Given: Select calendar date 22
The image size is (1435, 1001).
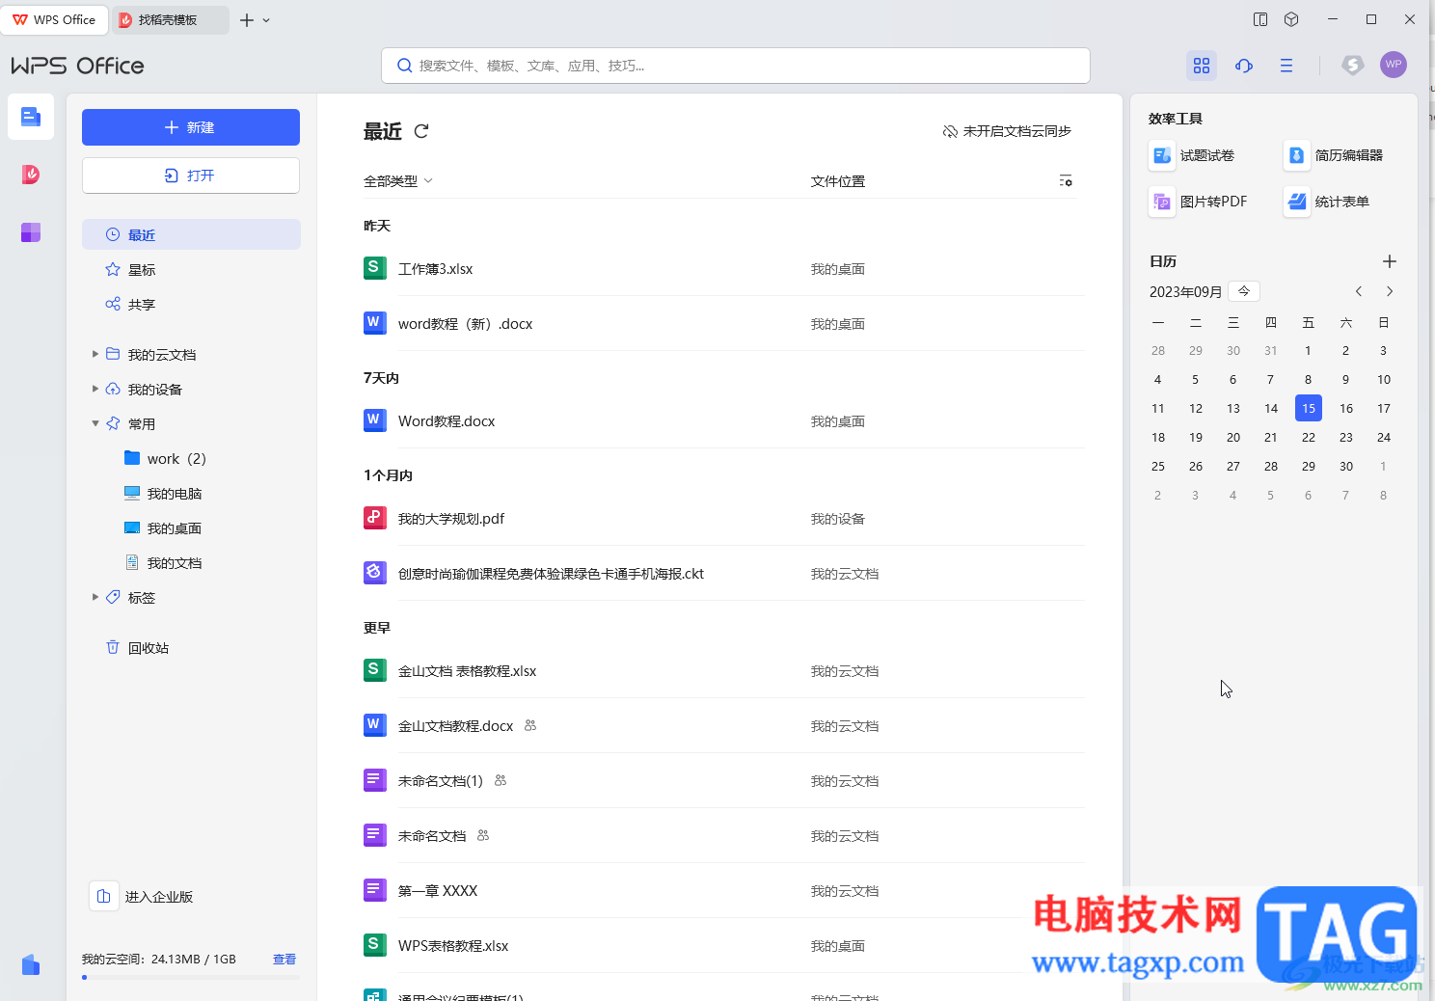Looking at the screenshot, I should tap(1309, 437).
